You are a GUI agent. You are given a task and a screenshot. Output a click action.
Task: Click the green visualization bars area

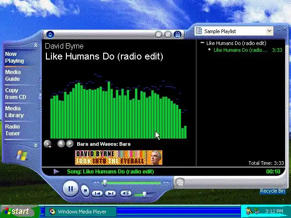(118, 110)
